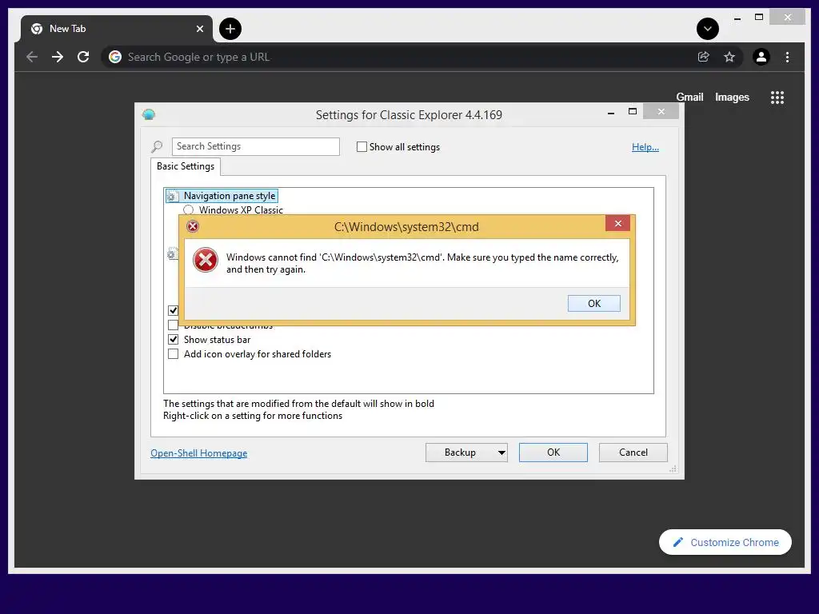Image resolution: width=819 pixels, height=614 pixels.
Task: Close the New Tab tab
Action: tap(199, 29)
